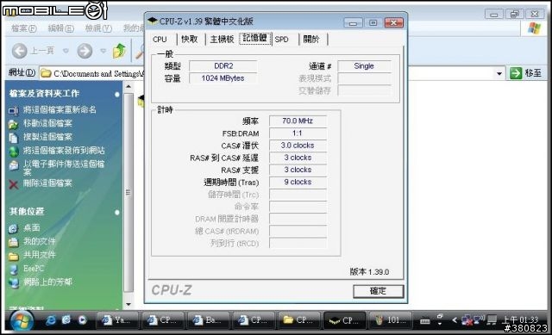Click the Single channel value
This screenshot has height=335, width=552.
point(364,66)
